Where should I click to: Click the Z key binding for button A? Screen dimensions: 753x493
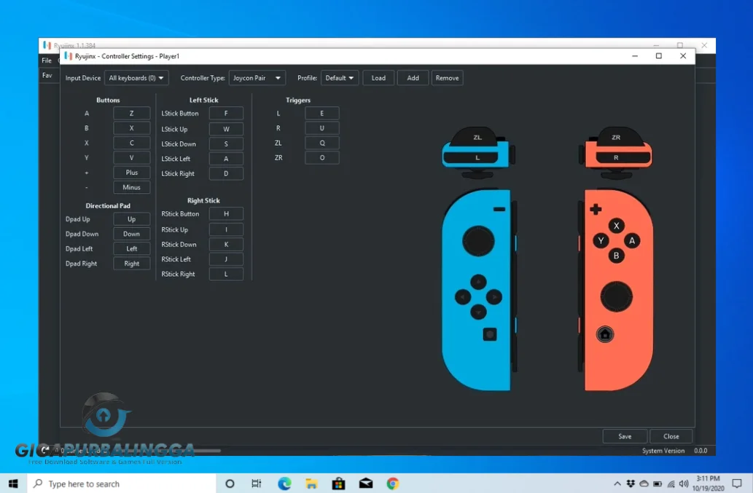pyautogui.click(x=131, y=113)
